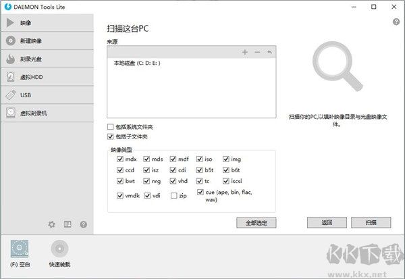This screenshot has width=405, height=279.
Task: Toggle the vmdk image type checkbox
Action: tap(120, 195)
